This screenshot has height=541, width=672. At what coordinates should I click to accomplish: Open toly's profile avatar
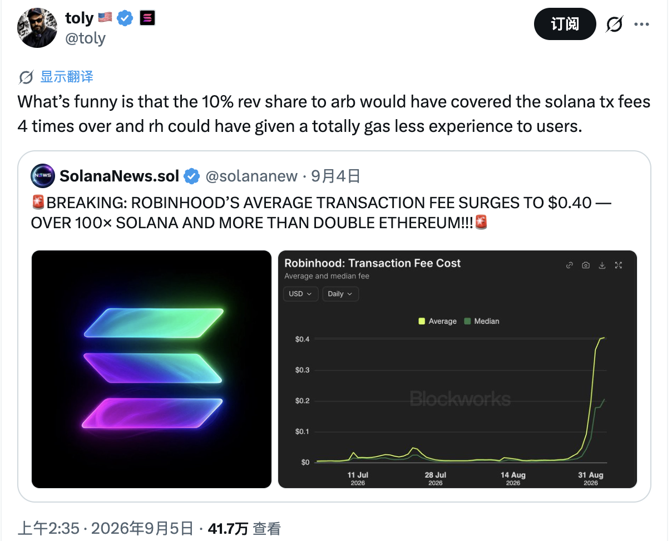37,28
